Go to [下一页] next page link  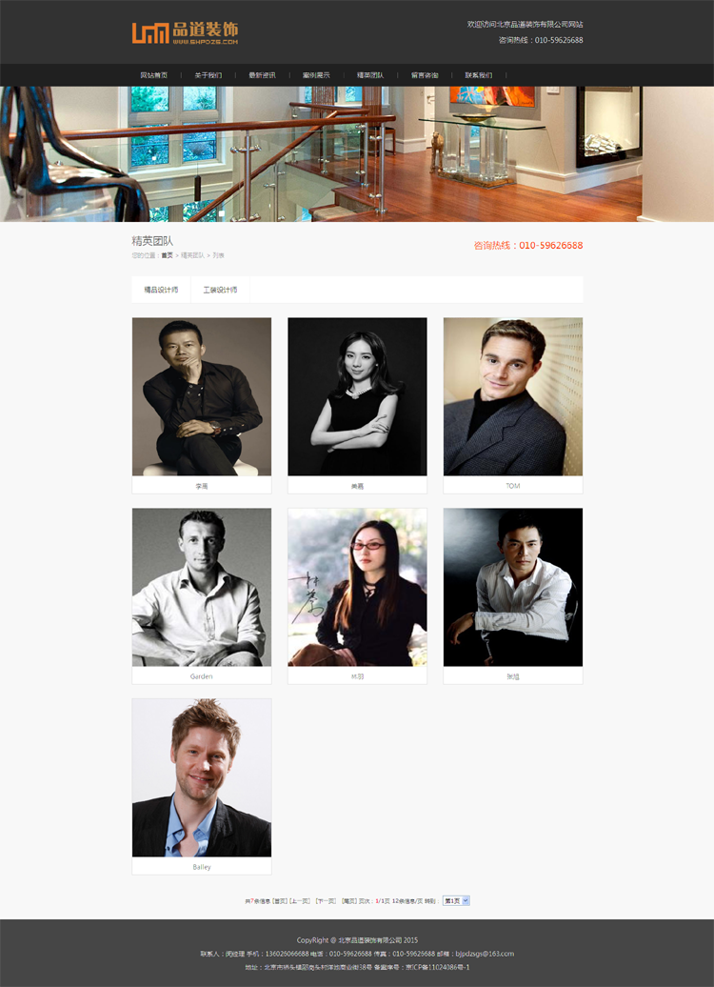click(x=326, y=901)
